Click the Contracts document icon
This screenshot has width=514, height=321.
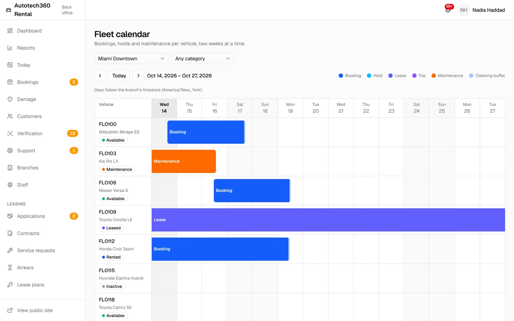click(x=10, y=233)
